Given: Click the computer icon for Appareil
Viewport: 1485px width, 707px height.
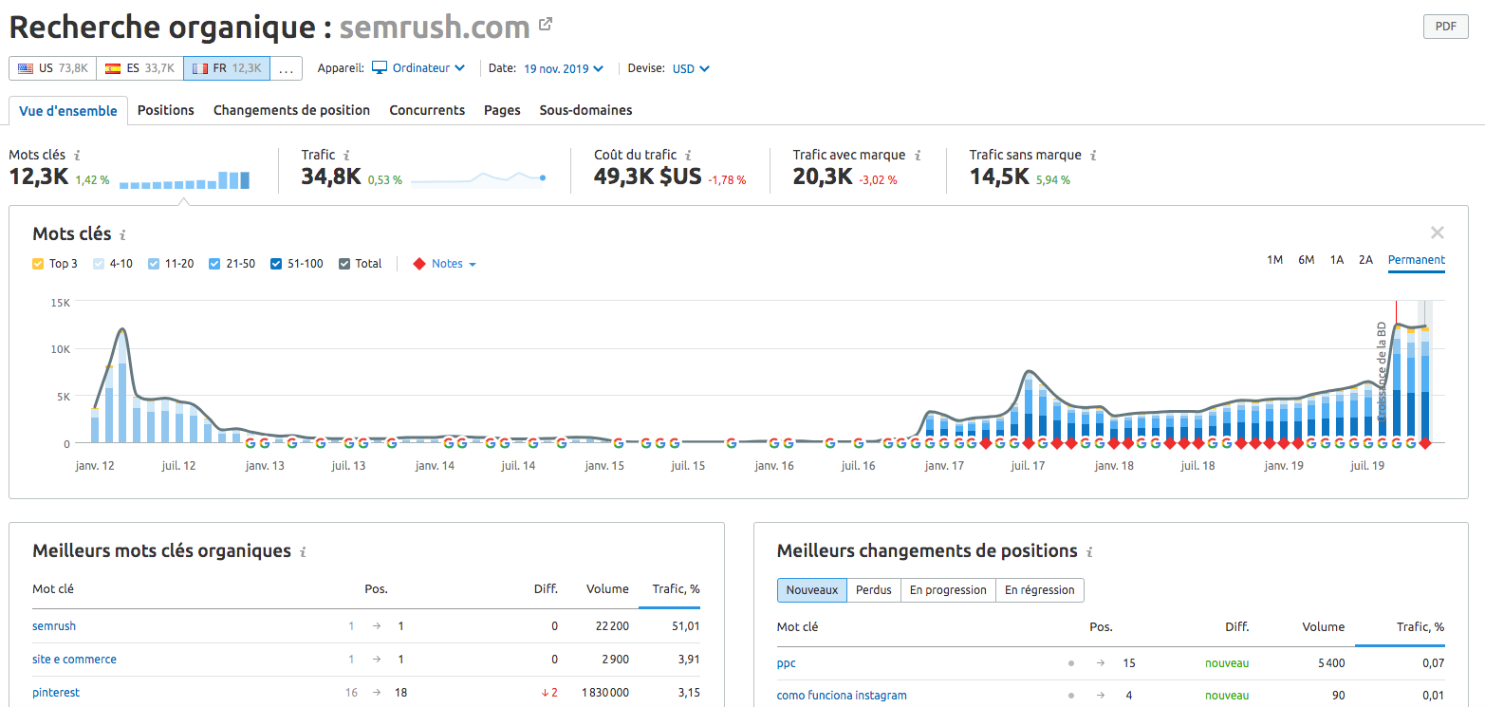Looking at the screenshot, I should click(380, 68).
